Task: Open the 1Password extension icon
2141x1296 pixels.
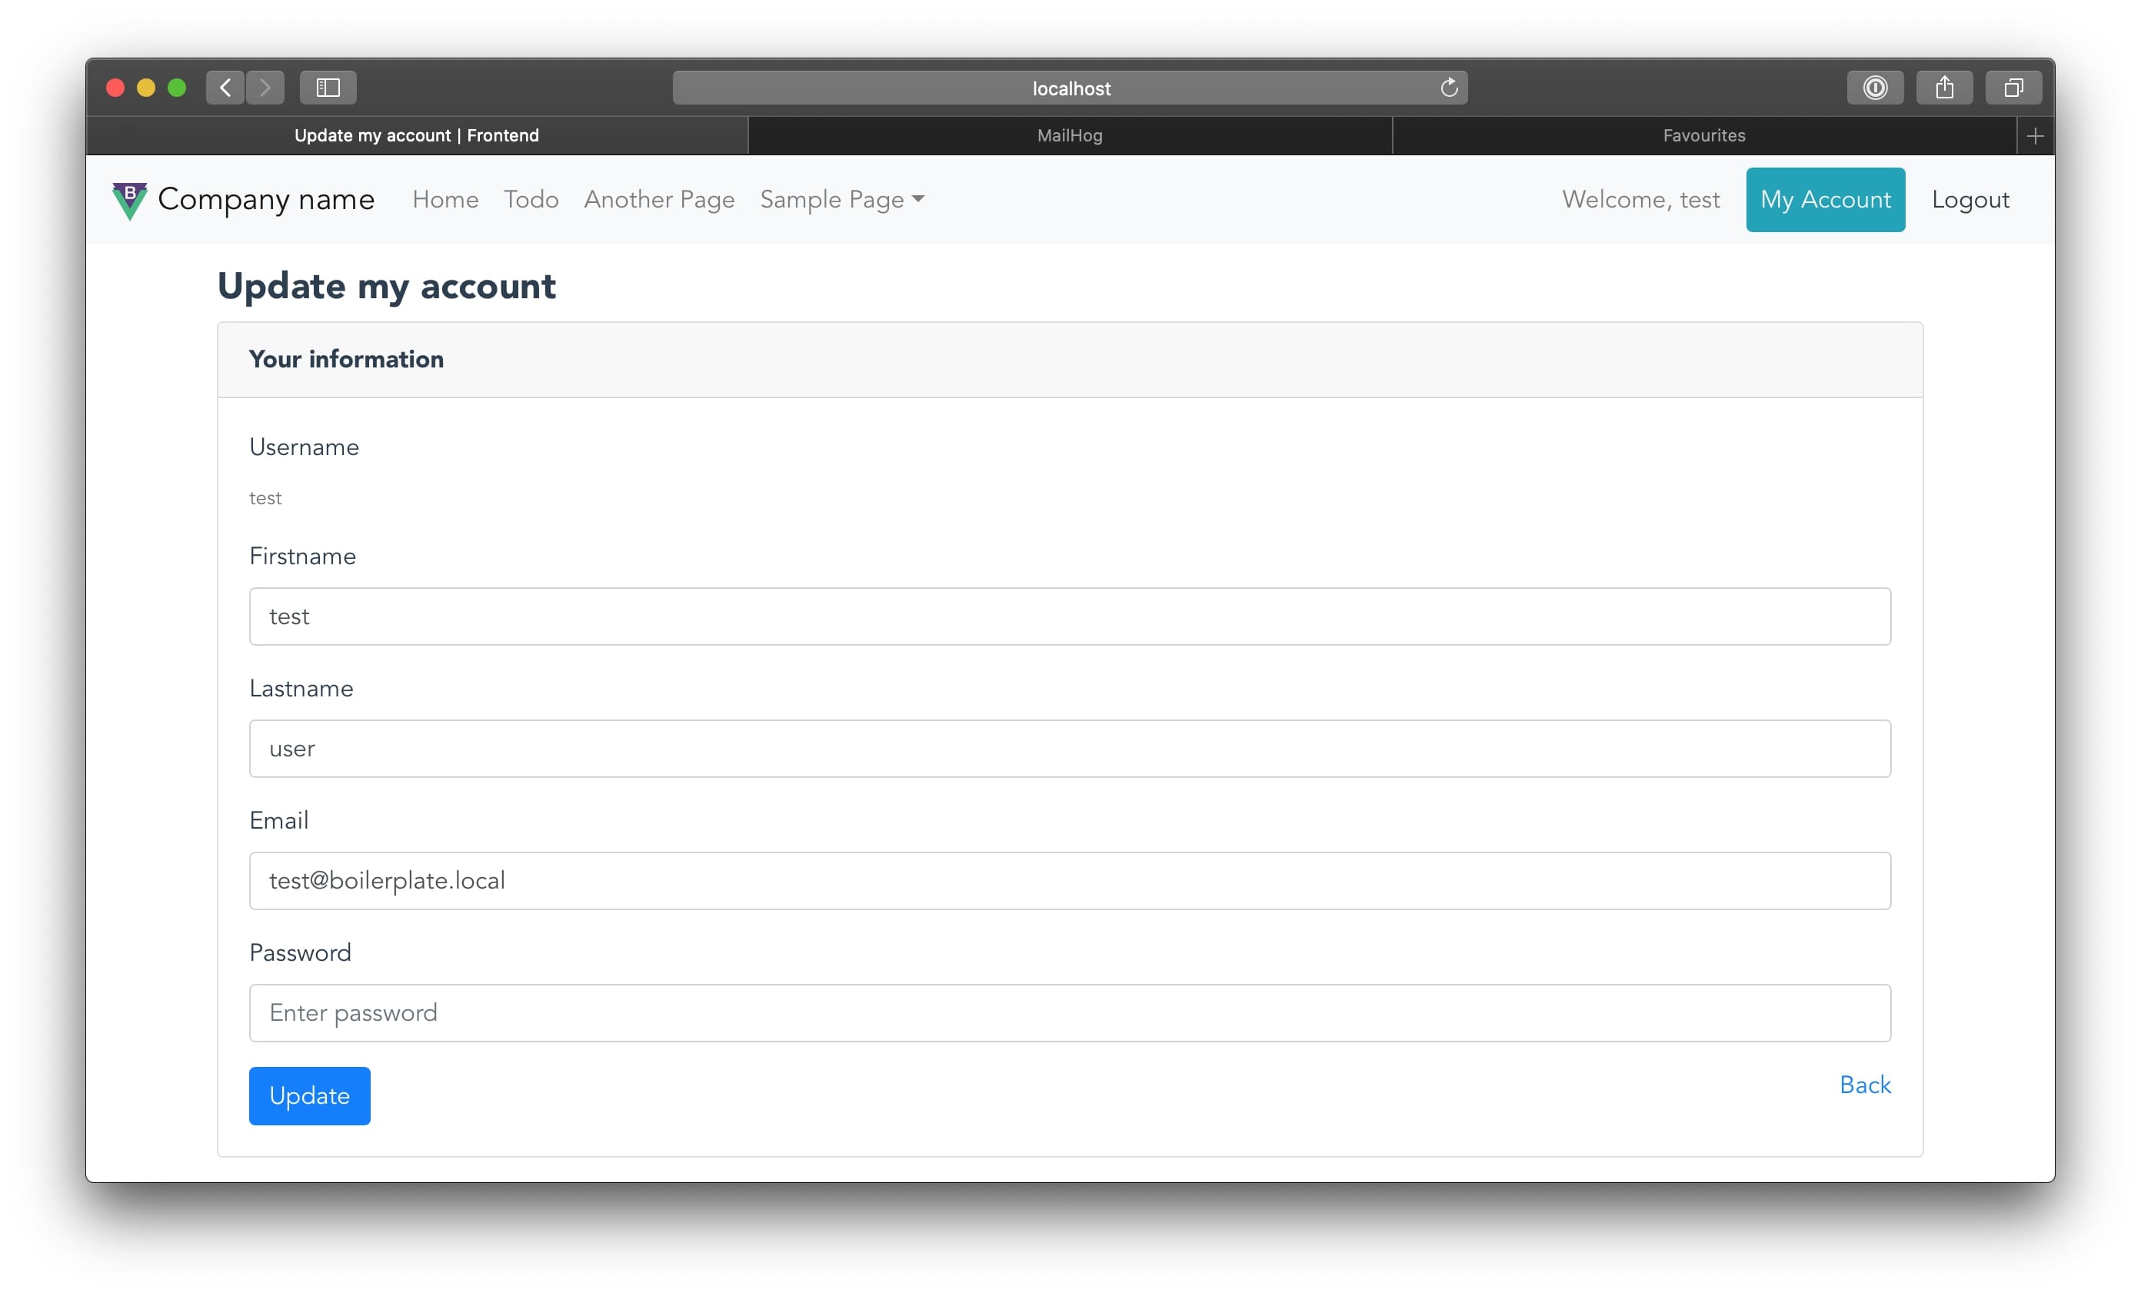Action: [1874, 88]
